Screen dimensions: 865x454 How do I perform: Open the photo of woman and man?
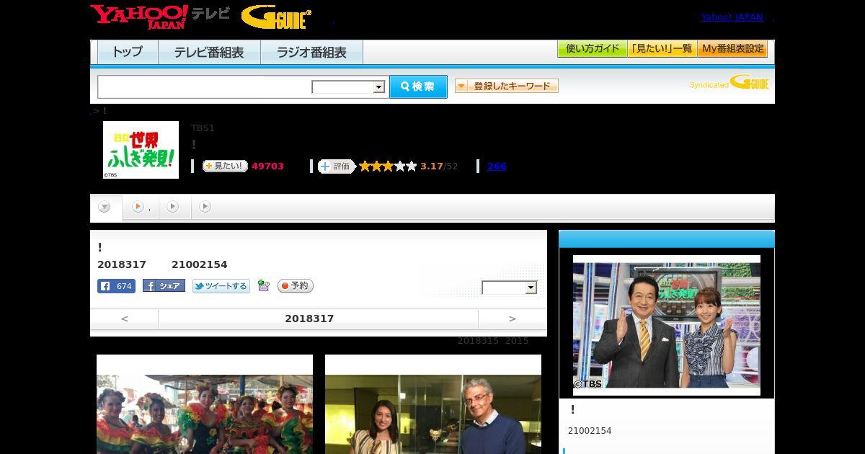(x=433, y=404)
